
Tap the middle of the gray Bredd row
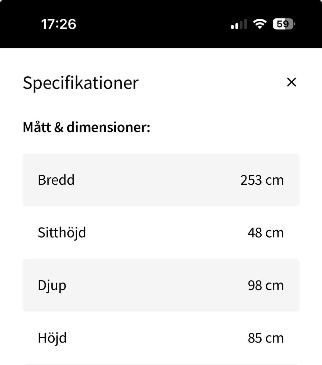161,180
